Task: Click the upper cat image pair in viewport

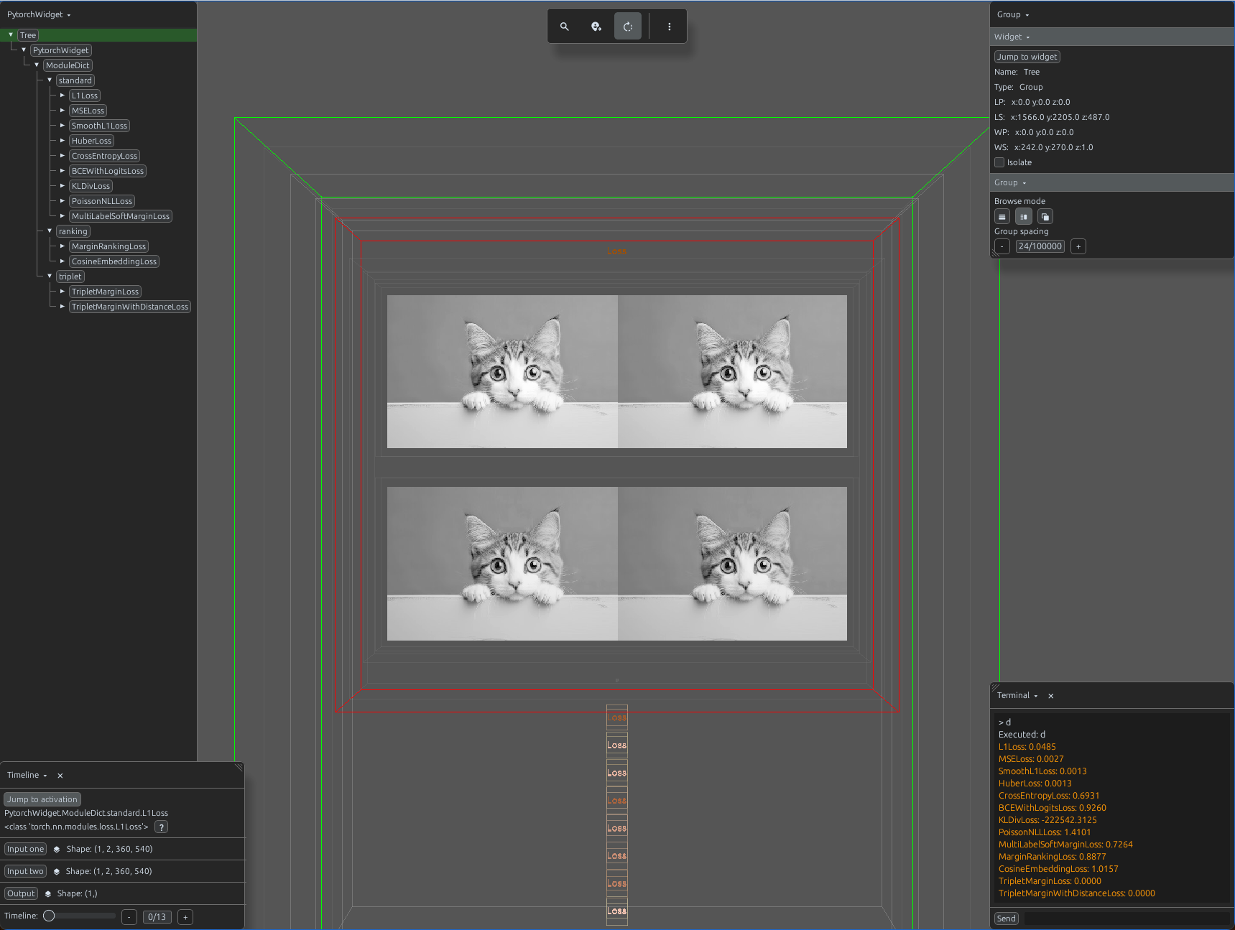Action: pyautogui.click(x=617, y=371)
